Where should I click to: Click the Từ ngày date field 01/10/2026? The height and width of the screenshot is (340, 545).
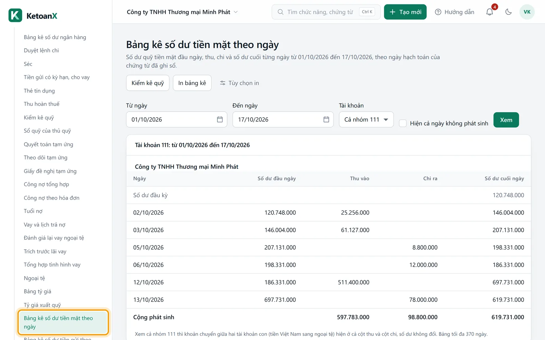point(176,119)
